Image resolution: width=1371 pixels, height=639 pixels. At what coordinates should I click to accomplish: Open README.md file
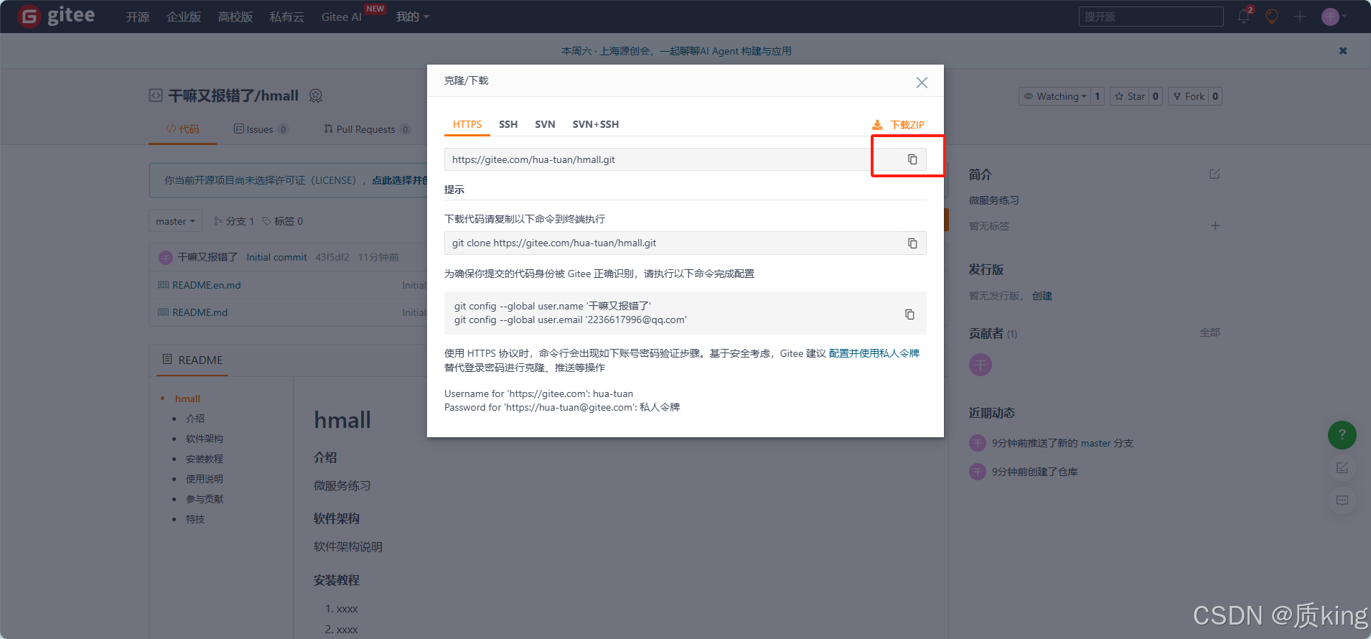coord(200,312)
